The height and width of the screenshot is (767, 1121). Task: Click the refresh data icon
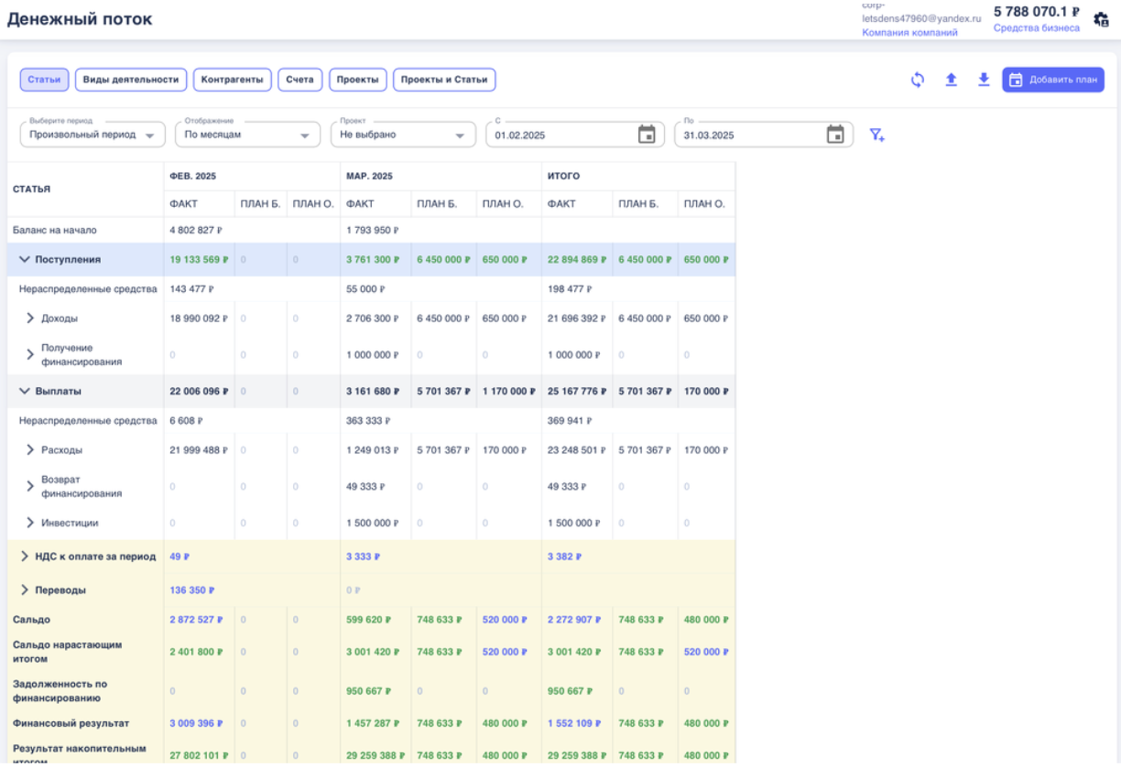(x=918, y=81)
